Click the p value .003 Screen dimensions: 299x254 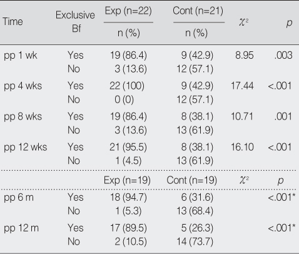pyautogui.click(x=283, y=56)
